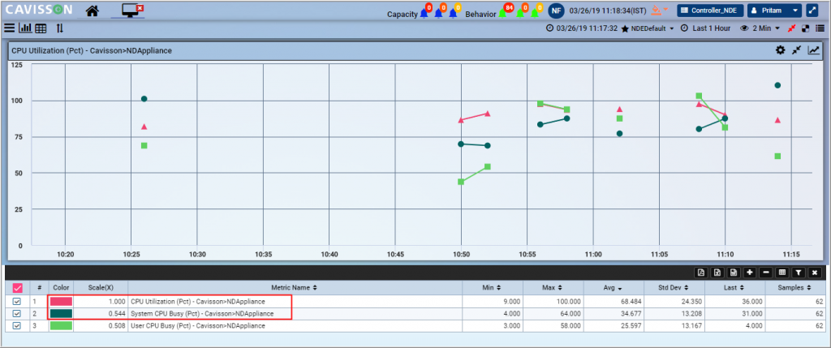Sort by Std Dev column header
Image resolution: width=831 pixels, height=348 pixels.
(x=673, y=288)
